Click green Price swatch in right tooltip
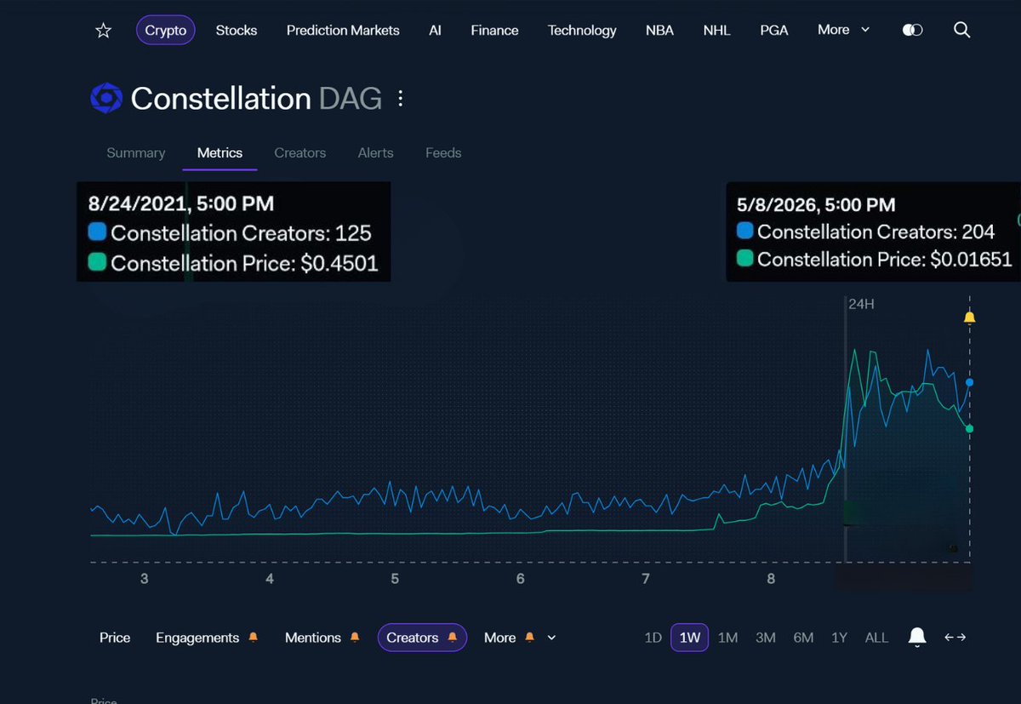 744,258
